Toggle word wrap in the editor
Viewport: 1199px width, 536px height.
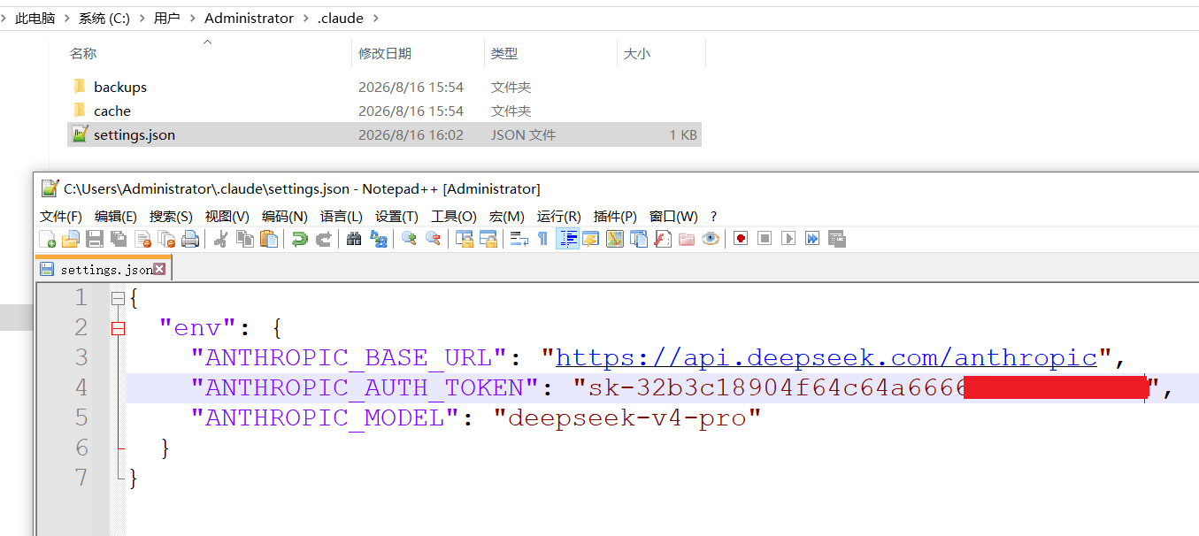[x=519, y=239]
